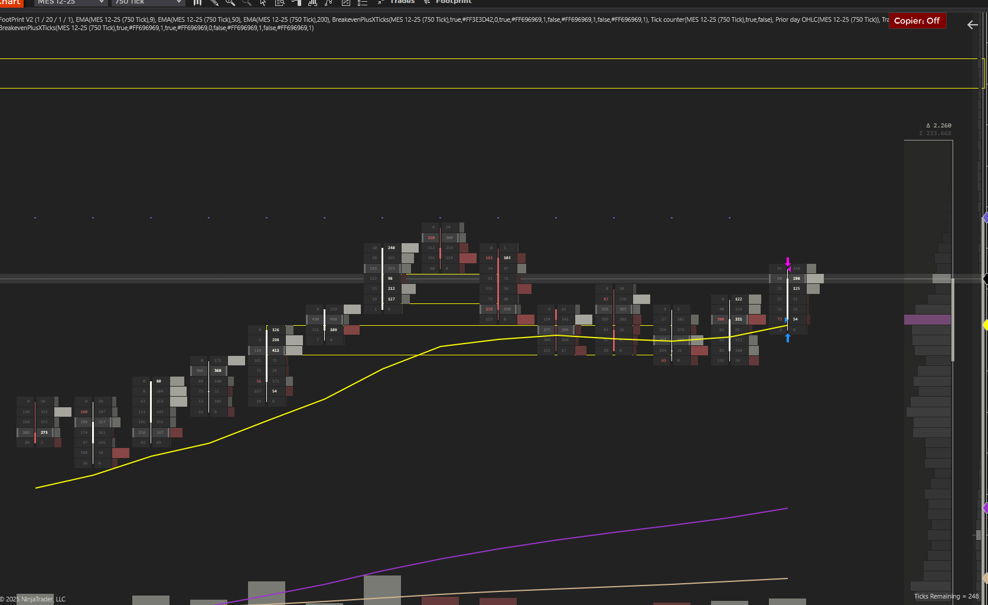Click the © 2025 NinjaTrader, LLC notice
The width and height of the screenshot is (988, 605).
click(32, 599)
